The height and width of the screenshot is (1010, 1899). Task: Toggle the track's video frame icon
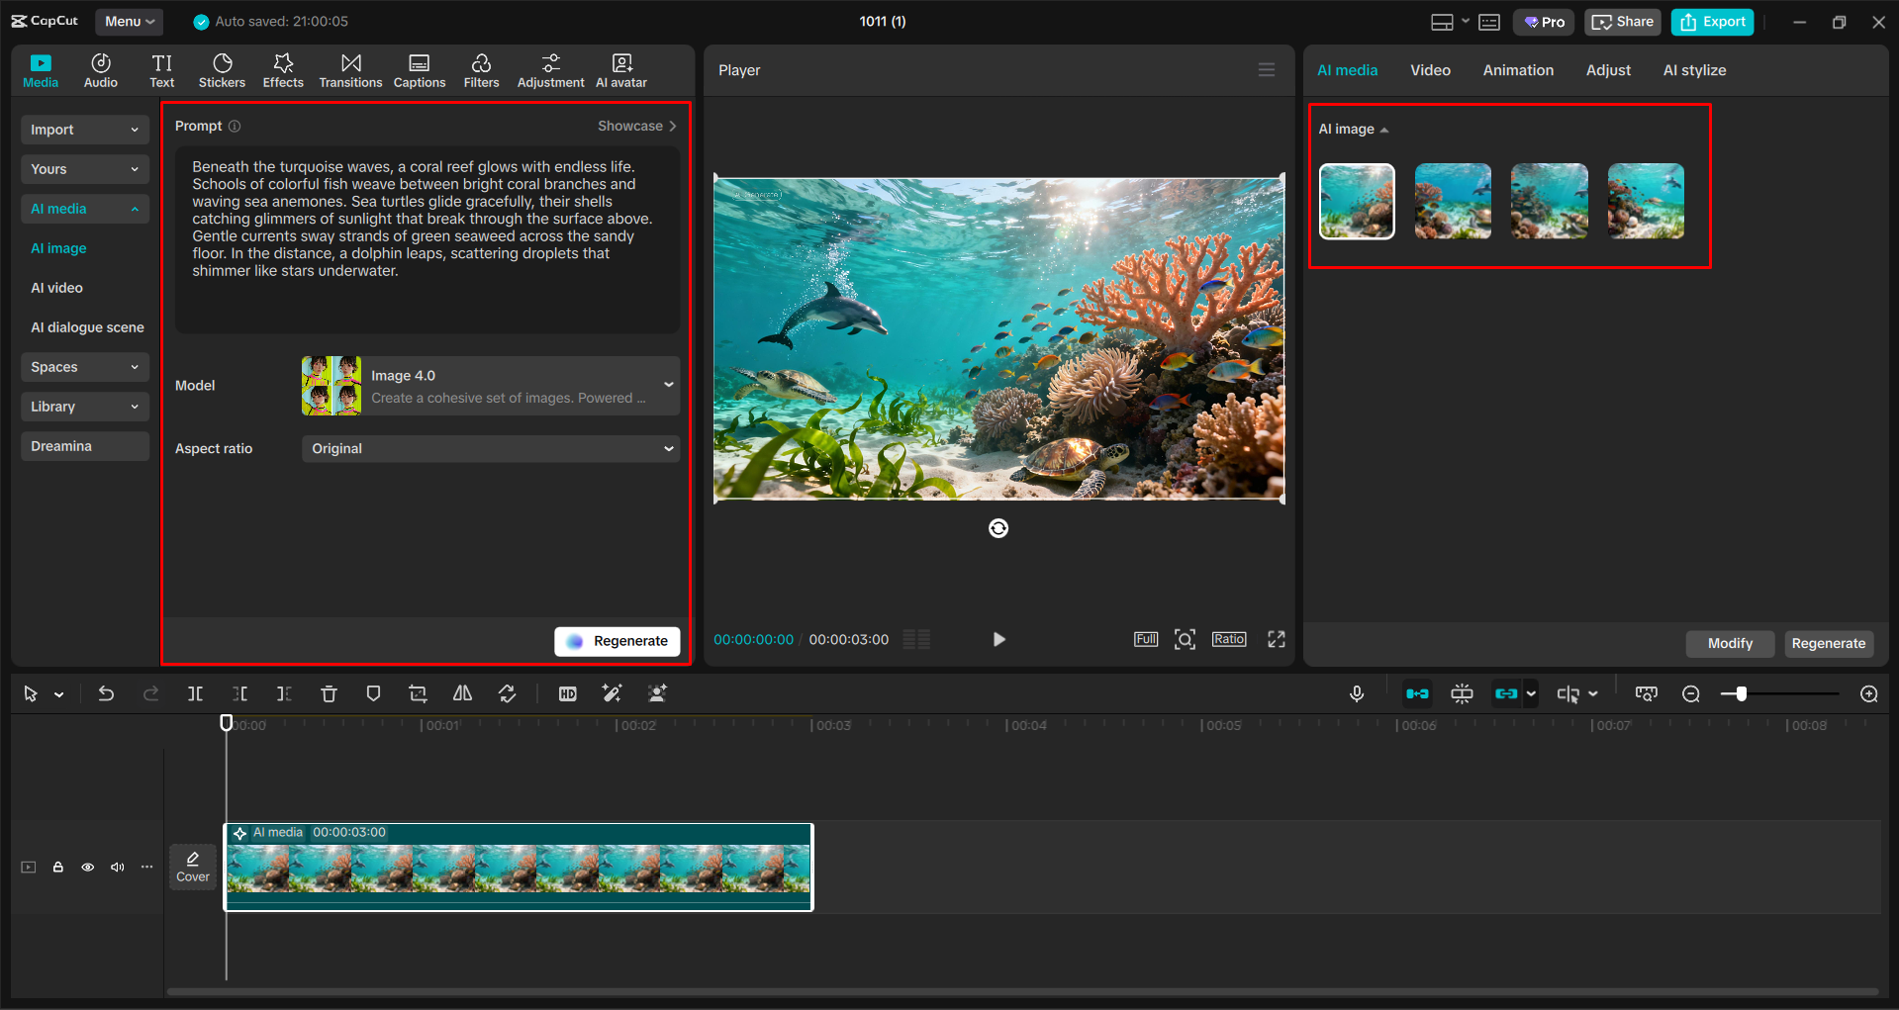29,867
